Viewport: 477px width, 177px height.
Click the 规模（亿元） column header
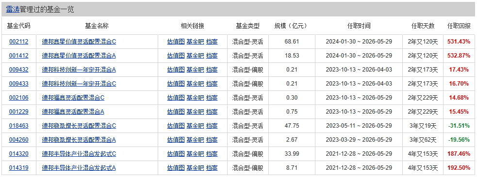tap(292, 26)
